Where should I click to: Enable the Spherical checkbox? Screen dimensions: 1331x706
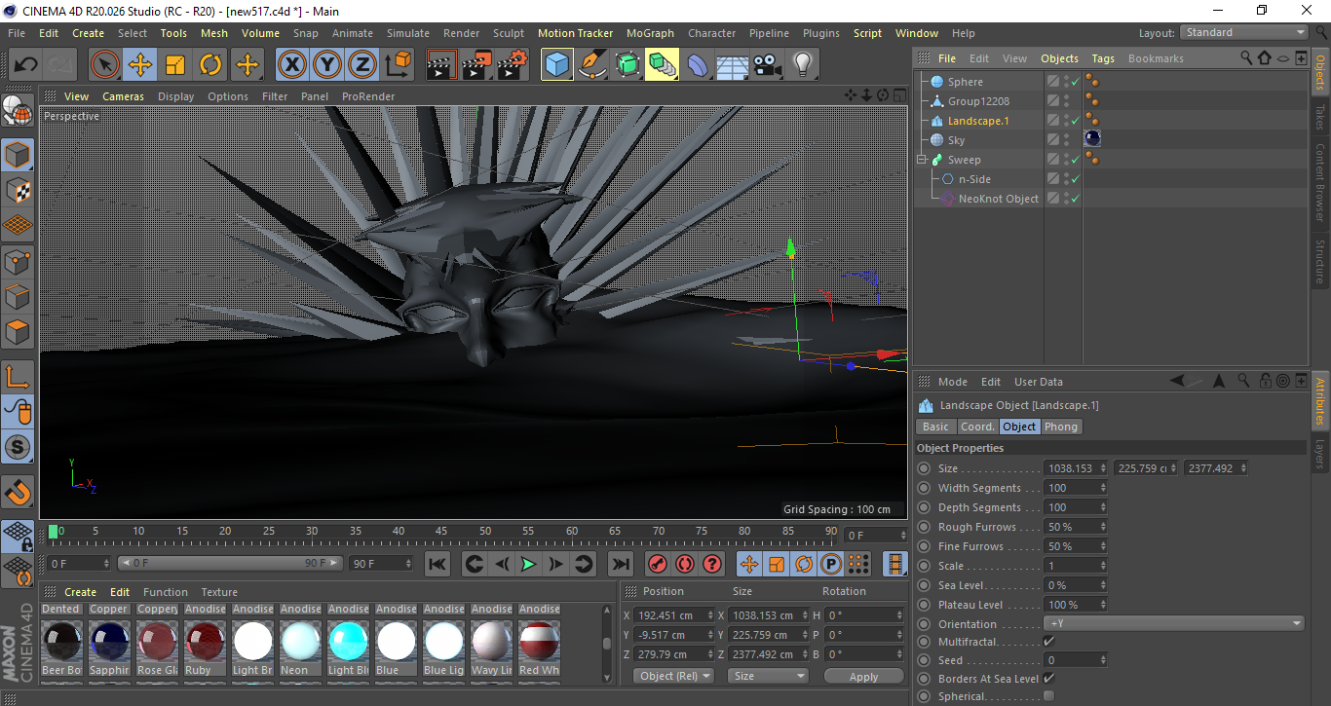coord(1048,696)
